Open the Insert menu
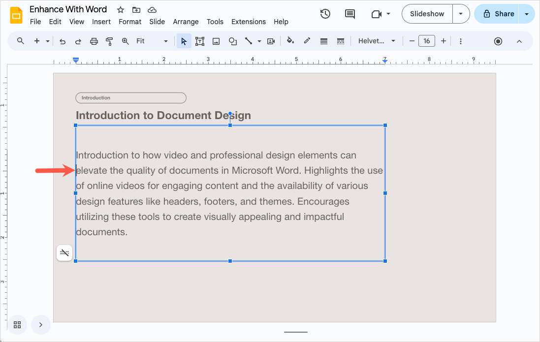 (x=101, y=22)
